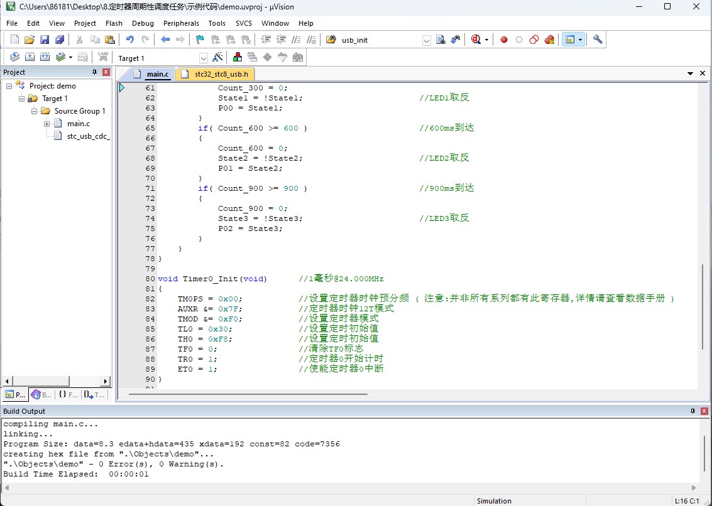Toggle pin on Build Output panel
The image size is (712, 506).
pos(693,411)
